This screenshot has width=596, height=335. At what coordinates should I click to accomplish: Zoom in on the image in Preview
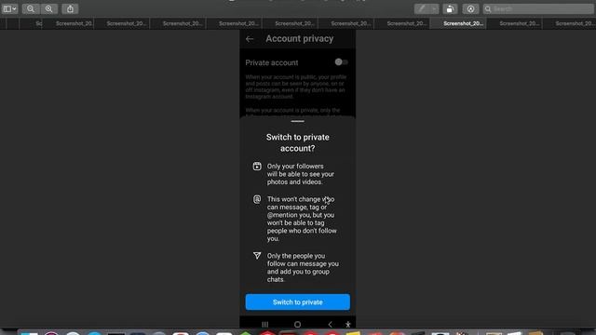tap(49, 8)
